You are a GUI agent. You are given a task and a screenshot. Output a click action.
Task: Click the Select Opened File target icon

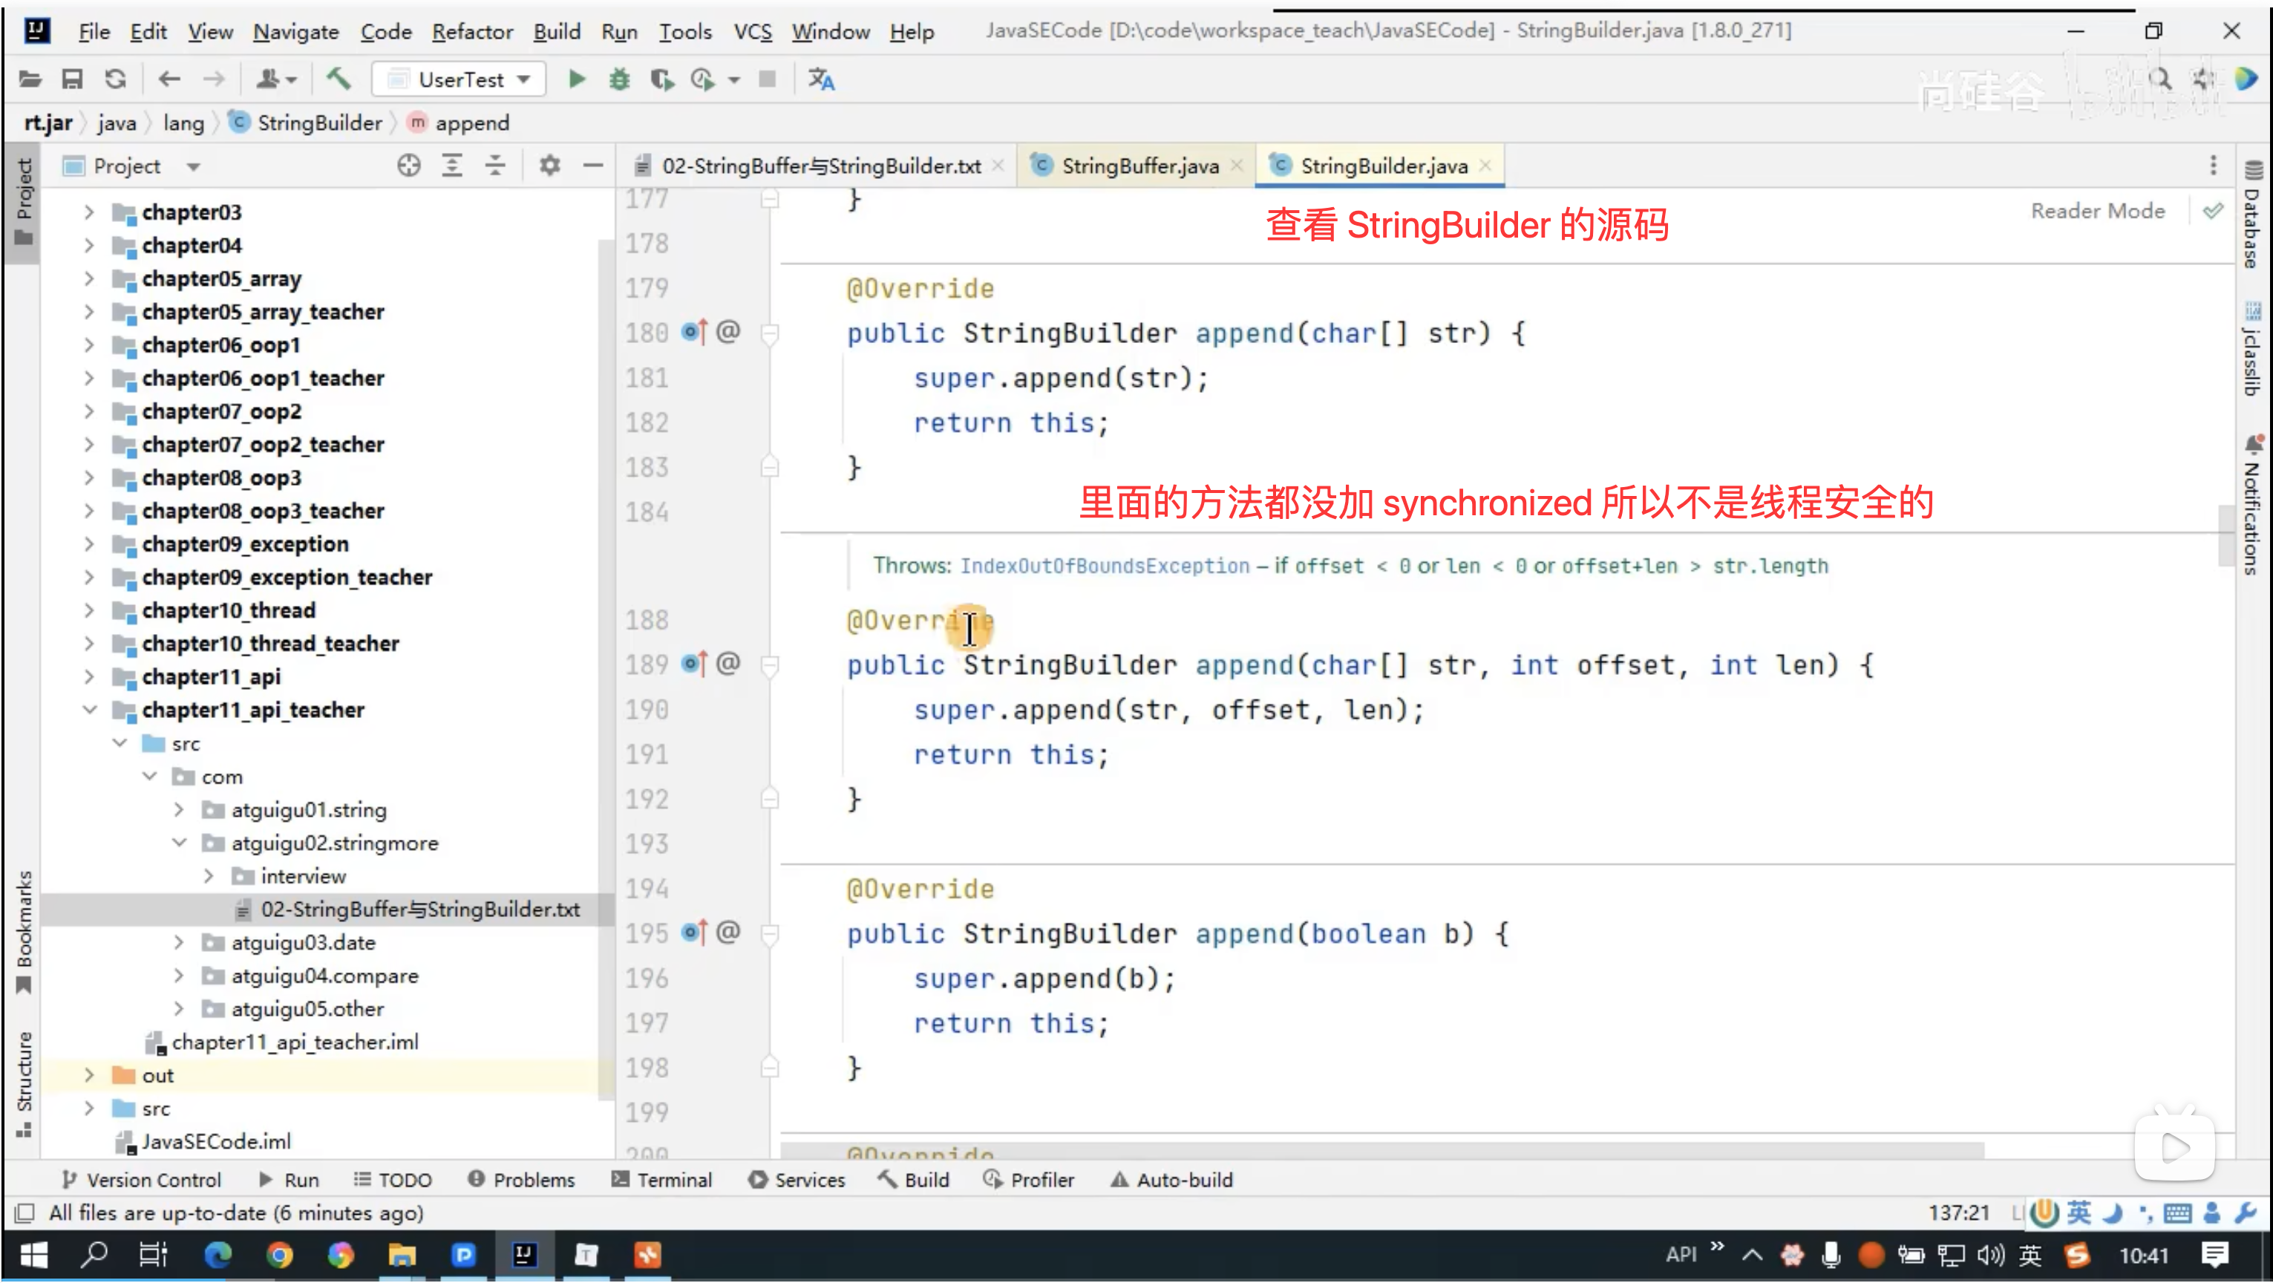[408, 165]
